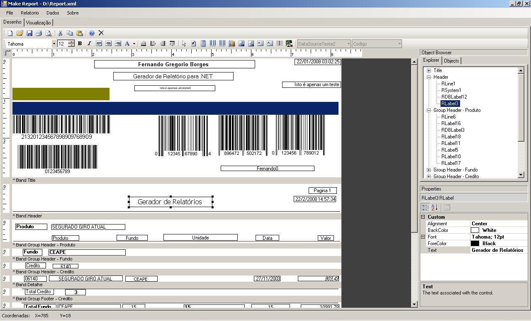Select RDBLabel12 in the Explorer tree
The image size is (531, 321).
click(x=454, y=97)
